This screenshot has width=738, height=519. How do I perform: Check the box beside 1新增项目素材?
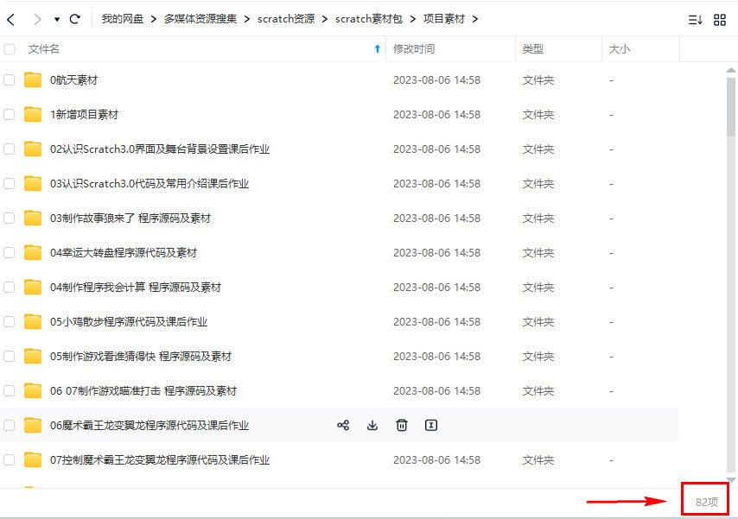(10, 114)
